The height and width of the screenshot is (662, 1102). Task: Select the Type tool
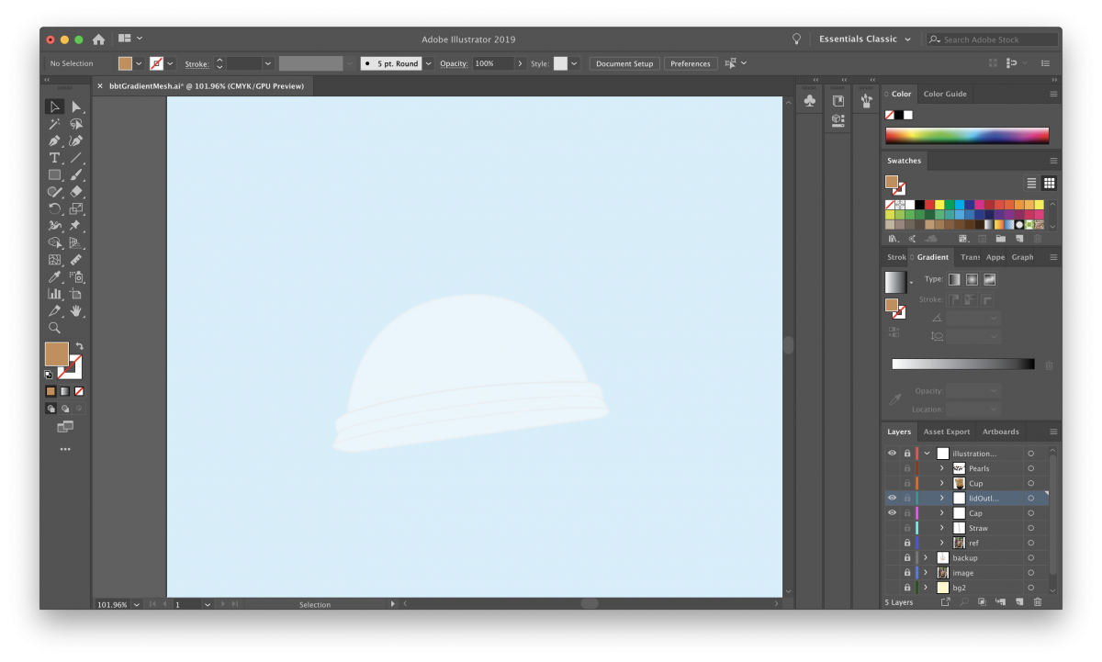53,158
